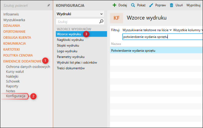This screenshot has width=203, height=128.
Task: Open Kursy walut
Action: pyautogui.click(x=15, y=71)
